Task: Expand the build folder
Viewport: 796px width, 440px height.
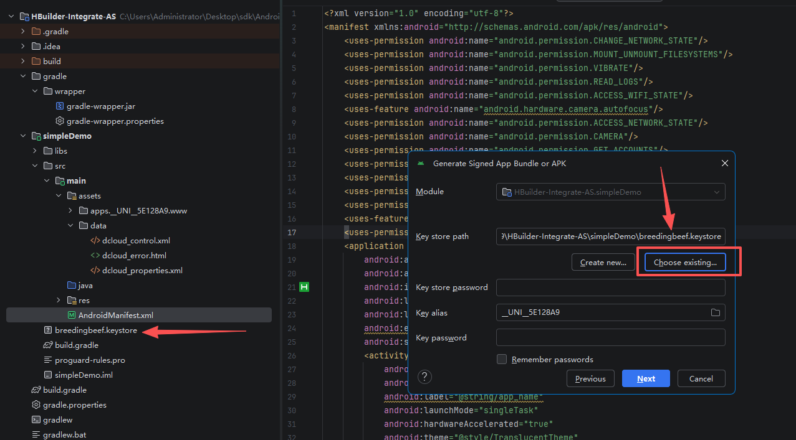Action: (23, 61)
